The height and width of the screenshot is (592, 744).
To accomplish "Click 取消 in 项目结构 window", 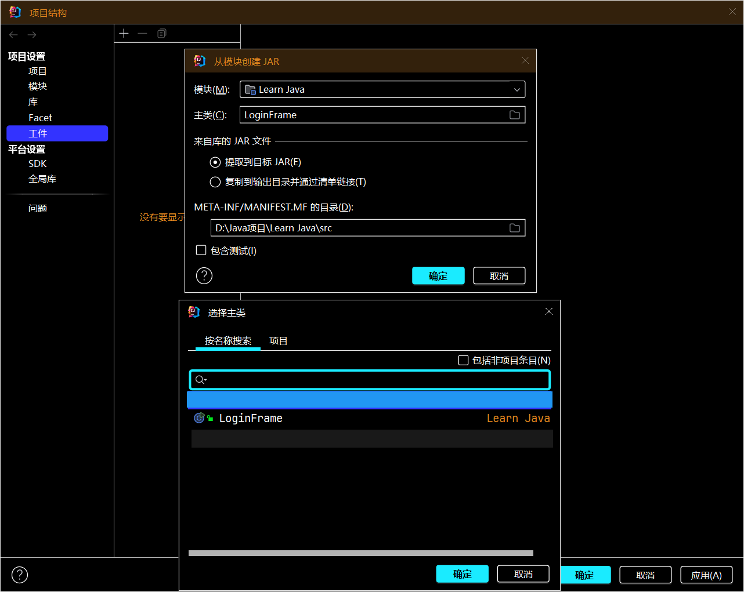I will tap(645, 575).
